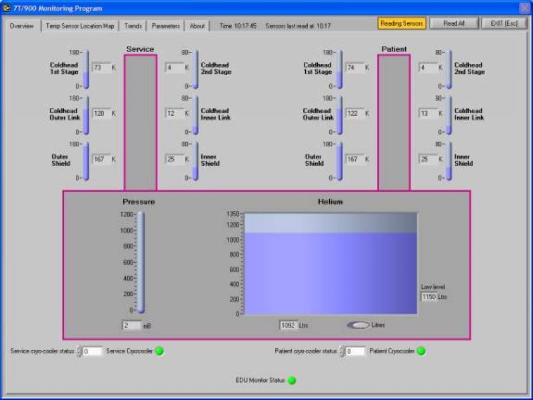The height and width of the screenshot is (400, 533).
Task: Click the Patient Outer Shield thermometer
Action: point(340,161)
